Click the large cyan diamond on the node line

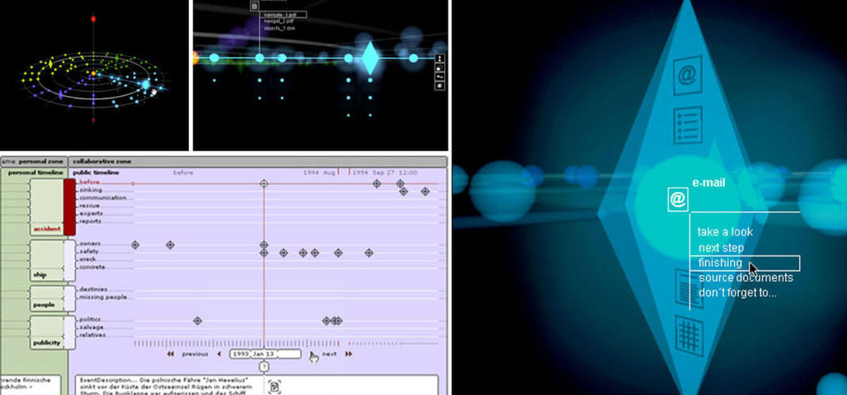click(x=371, y=58)
